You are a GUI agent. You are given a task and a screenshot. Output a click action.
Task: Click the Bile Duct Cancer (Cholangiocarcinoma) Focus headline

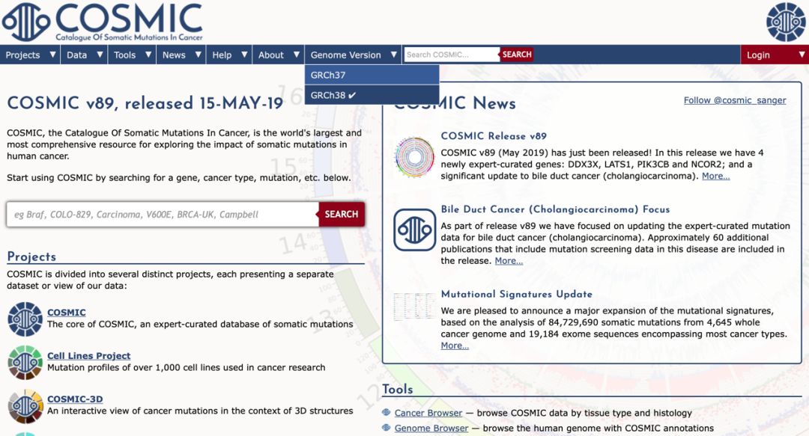pyautogui.click(x=555, y=209)
